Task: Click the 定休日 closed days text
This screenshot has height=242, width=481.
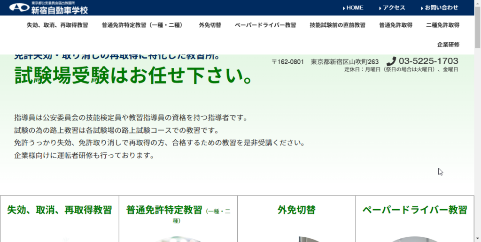Action: 401,69
